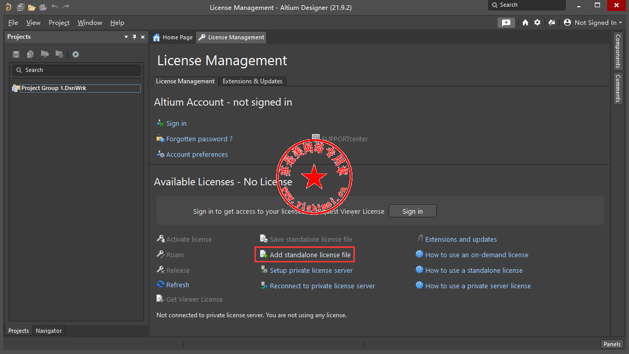The width and height of the screenshot is (629, 354).
Task: Open a document with the yellow folder icon
Action: point(32,7)
